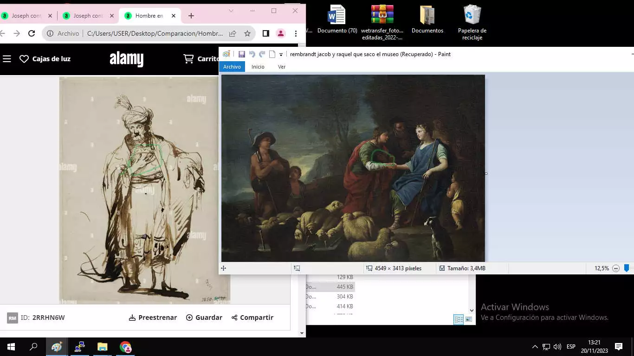Open the Documento (70) Word file on the desktop
634x356 pixels.
[337, 19]
